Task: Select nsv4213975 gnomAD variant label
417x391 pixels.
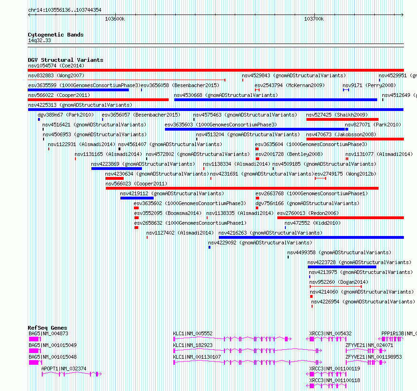Action: [x=361, y=272]
